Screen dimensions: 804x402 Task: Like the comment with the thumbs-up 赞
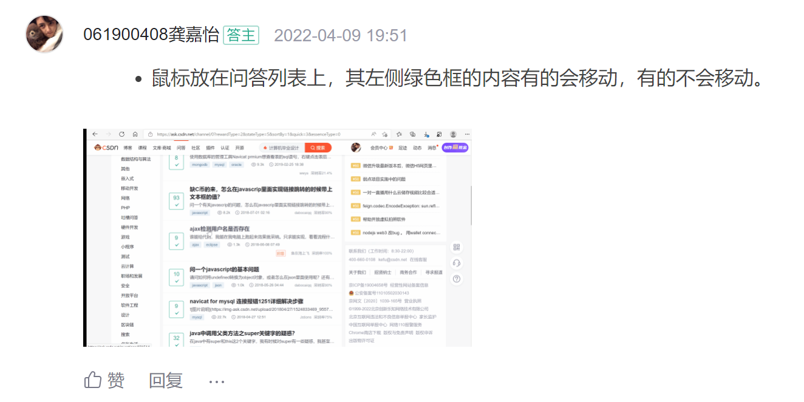(104, 381)
